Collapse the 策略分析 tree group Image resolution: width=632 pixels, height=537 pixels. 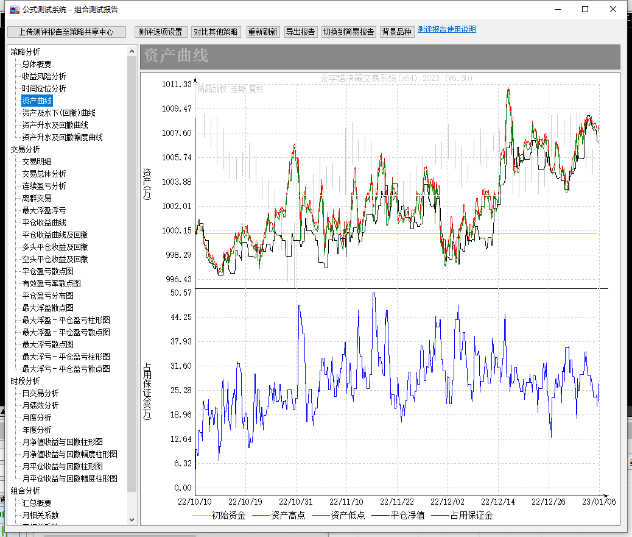25,52
